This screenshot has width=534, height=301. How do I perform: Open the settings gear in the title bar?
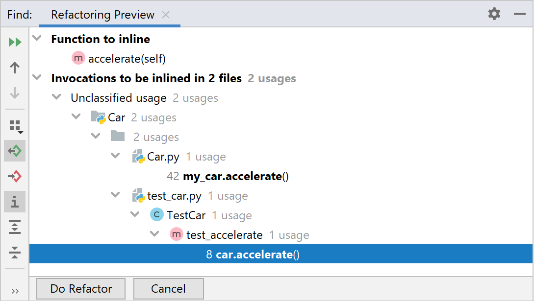click(x=494, y=14)
